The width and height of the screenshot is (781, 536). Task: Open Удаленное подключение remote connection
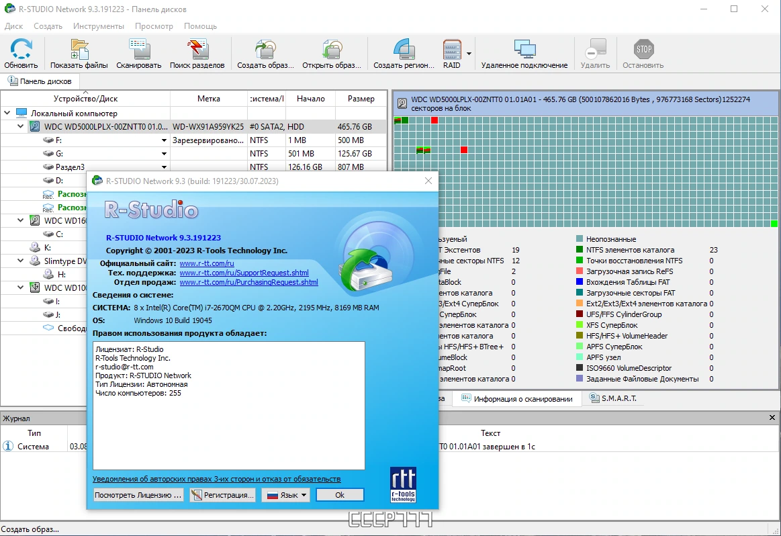(524, 49)
